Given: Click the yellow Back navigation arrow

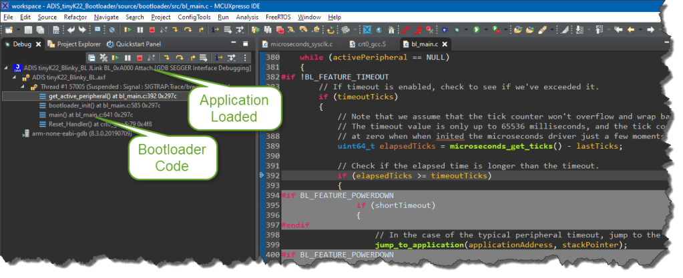Looking at the screenshot, I should tap(631, 29).
